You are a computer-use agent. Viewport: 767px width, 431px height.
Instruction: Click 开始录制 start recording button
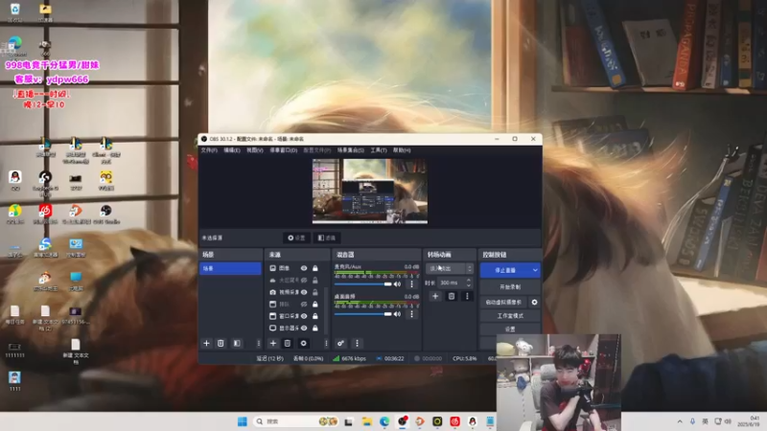pos(510,286)
